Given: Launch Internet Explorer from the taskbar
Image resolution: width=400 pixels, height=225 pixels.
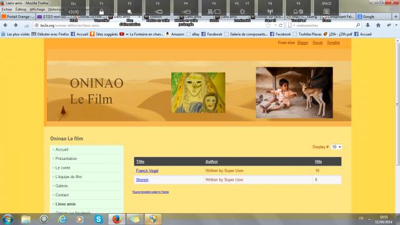Looking at the screenshot, I should (62, 219).
